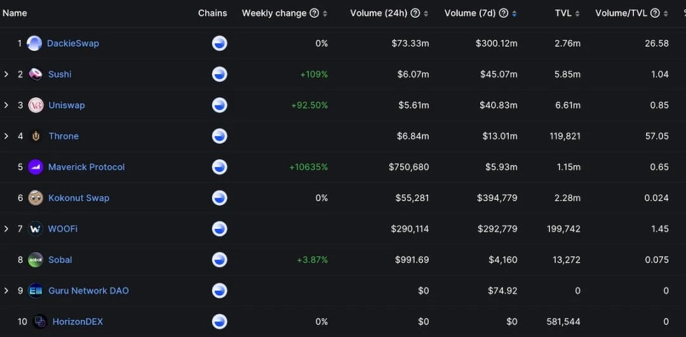This screenshot has height=337, width=686.
Task: Click the chain icon in Uniswap row
Action: [x=219, y=105]
